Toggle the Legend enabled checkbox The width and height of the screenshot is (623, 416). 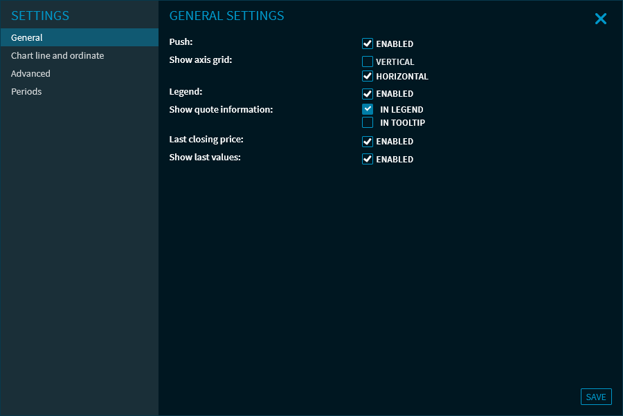[x=368, y=93]
